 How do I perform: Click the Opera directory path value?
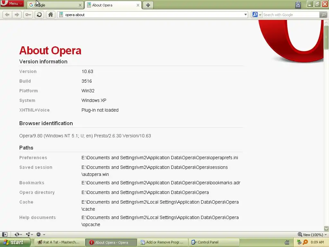[145, 192]
